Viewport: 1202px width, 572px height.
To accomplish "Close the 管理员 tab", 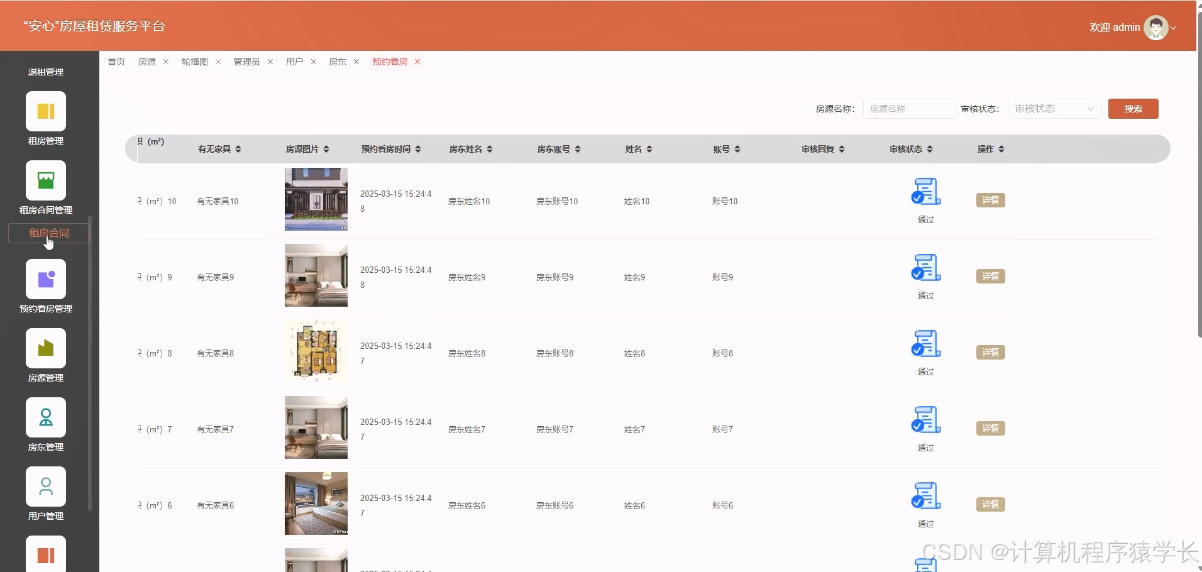I will [270, 62].
